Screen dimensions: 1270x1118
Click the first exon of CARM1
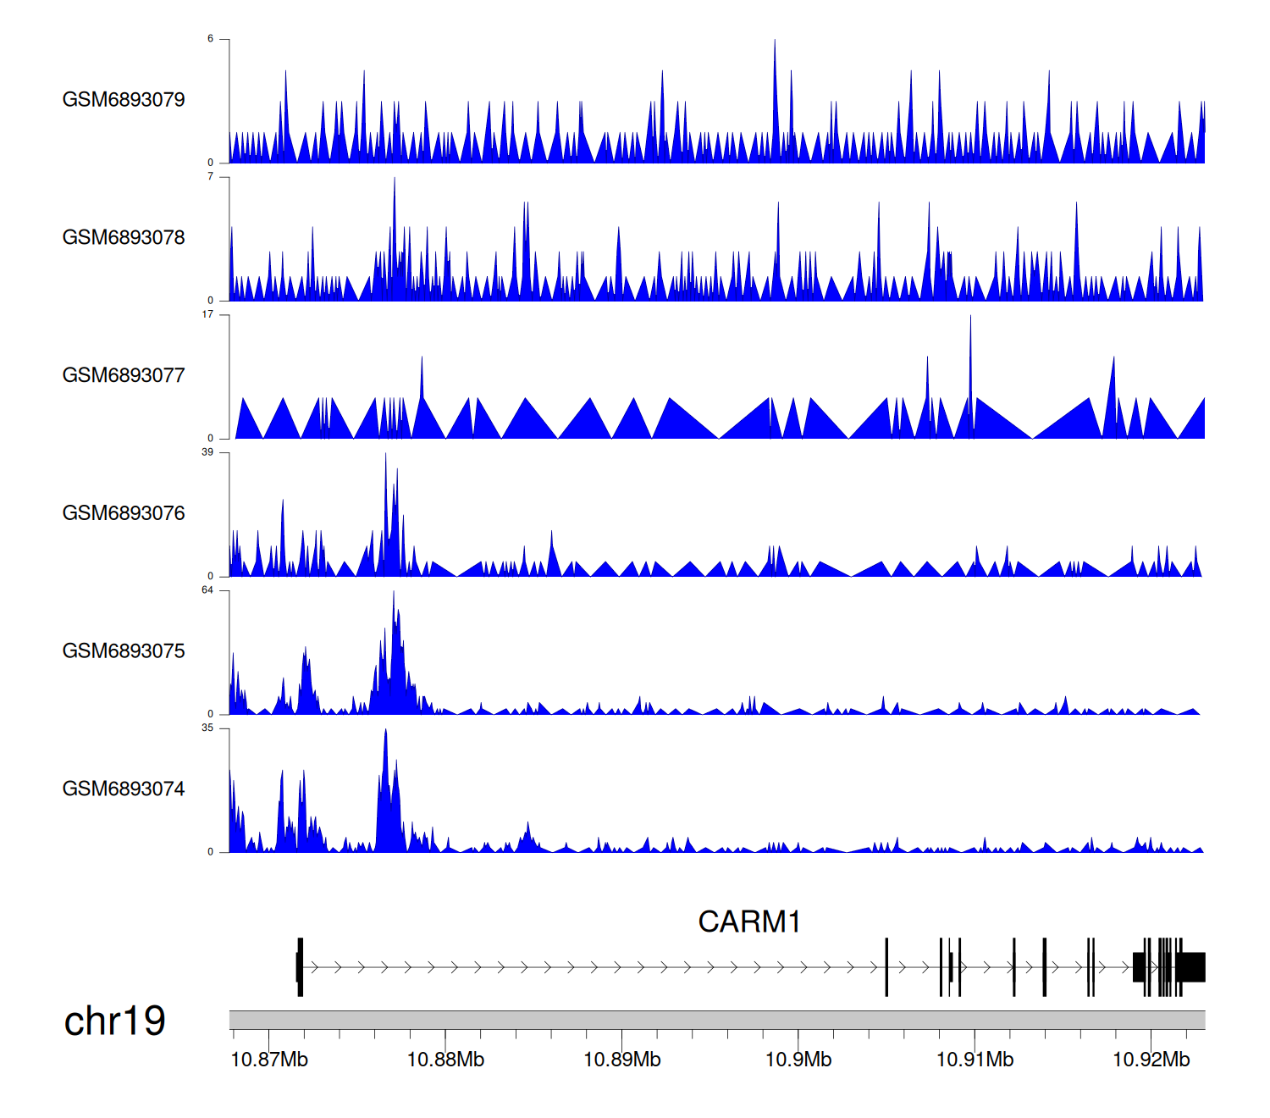coord(300,966)
